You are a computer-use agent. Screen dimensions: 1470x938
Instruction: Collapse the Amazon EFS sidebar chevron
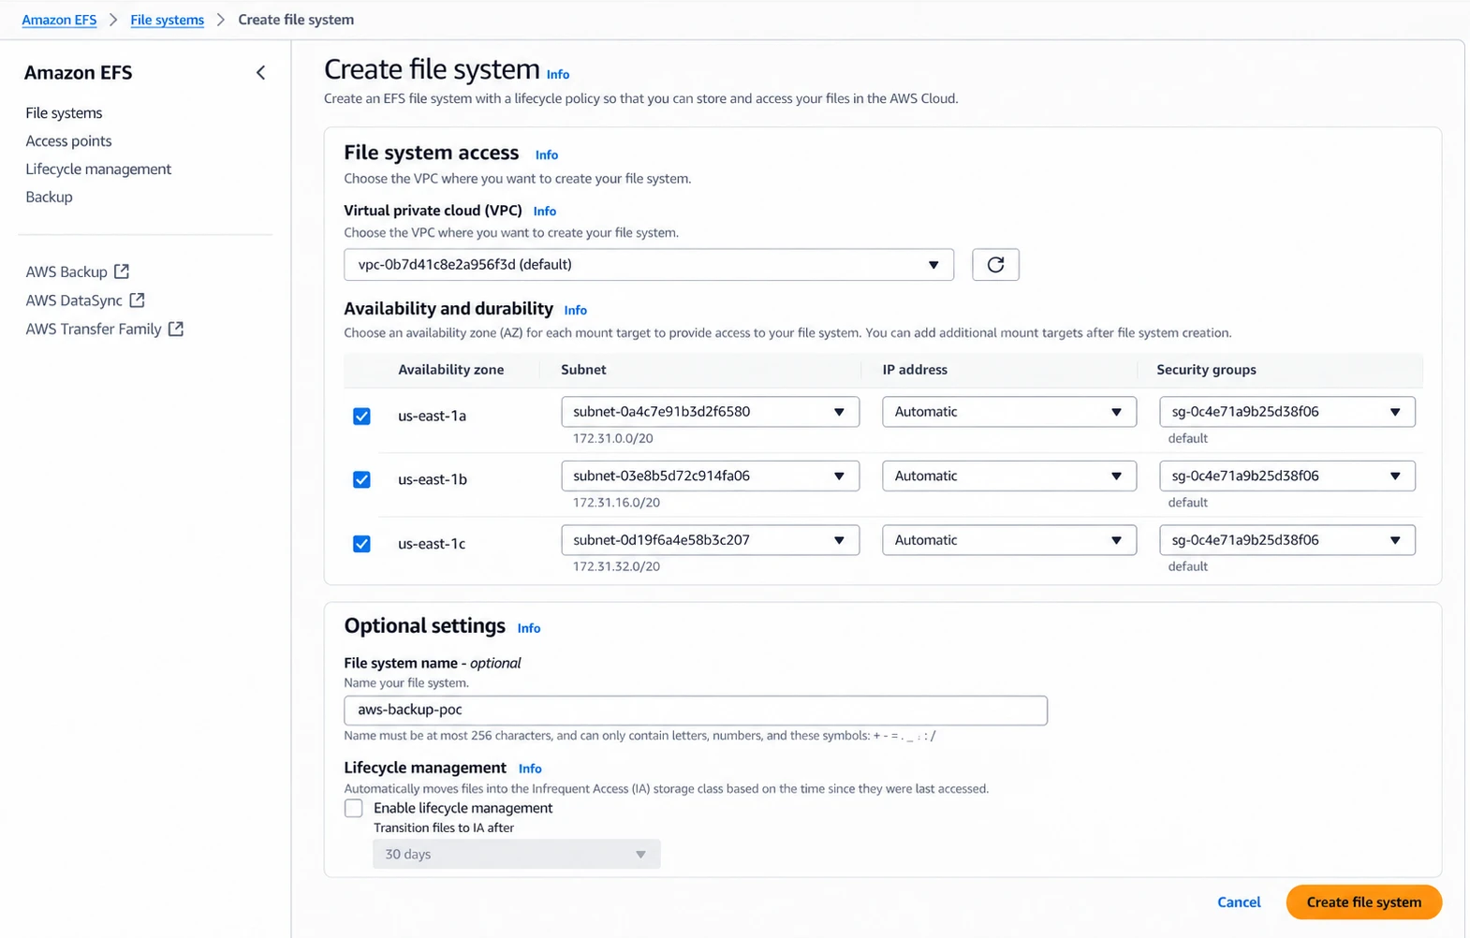pyautogui.click(x=260, y=72)
